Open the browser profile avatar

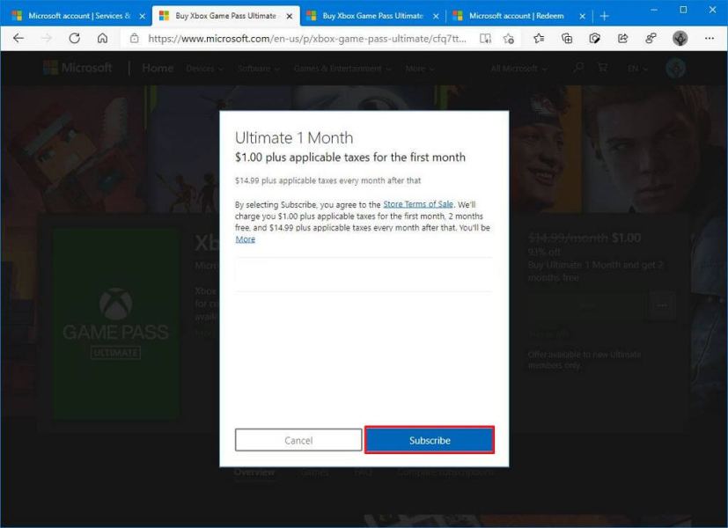pyautogui.click(x=680, y=38)
